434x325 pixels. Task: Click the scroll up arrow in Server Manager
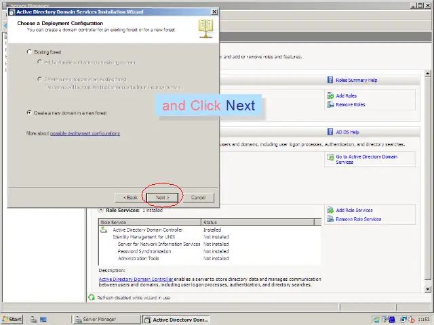coord(428,73)
